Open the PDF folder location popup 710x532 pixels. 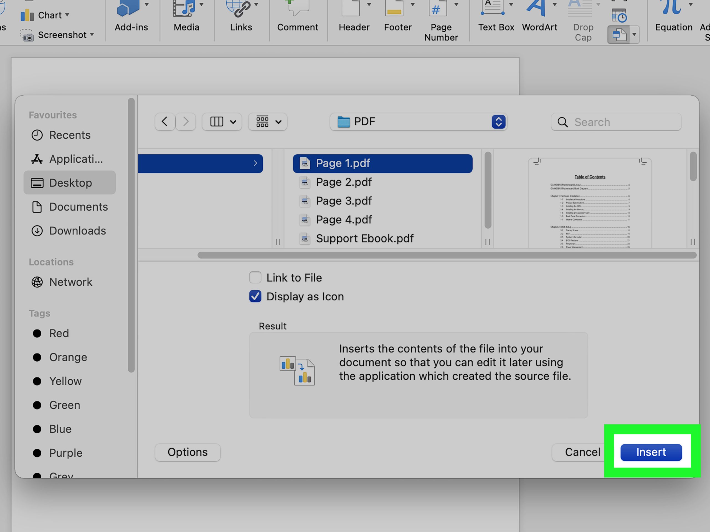(418, 122)
